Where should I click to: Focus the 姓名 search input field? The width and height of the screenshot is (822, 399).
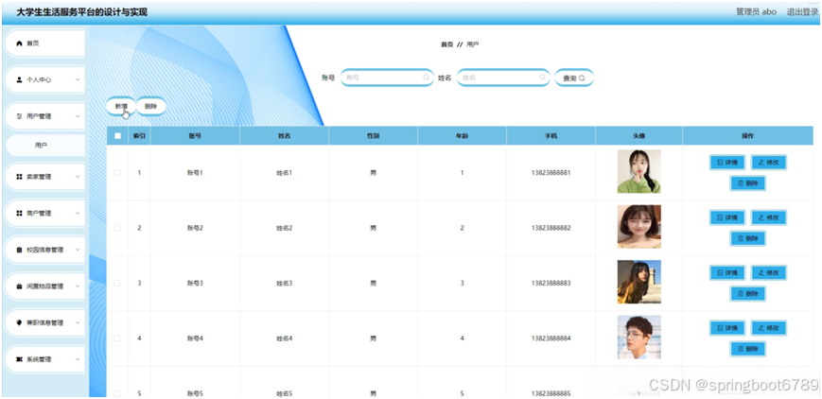pyautogui.click(x=503, y=78)
